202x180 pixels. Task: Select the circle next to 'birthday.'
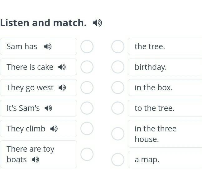tap(118, 67)
